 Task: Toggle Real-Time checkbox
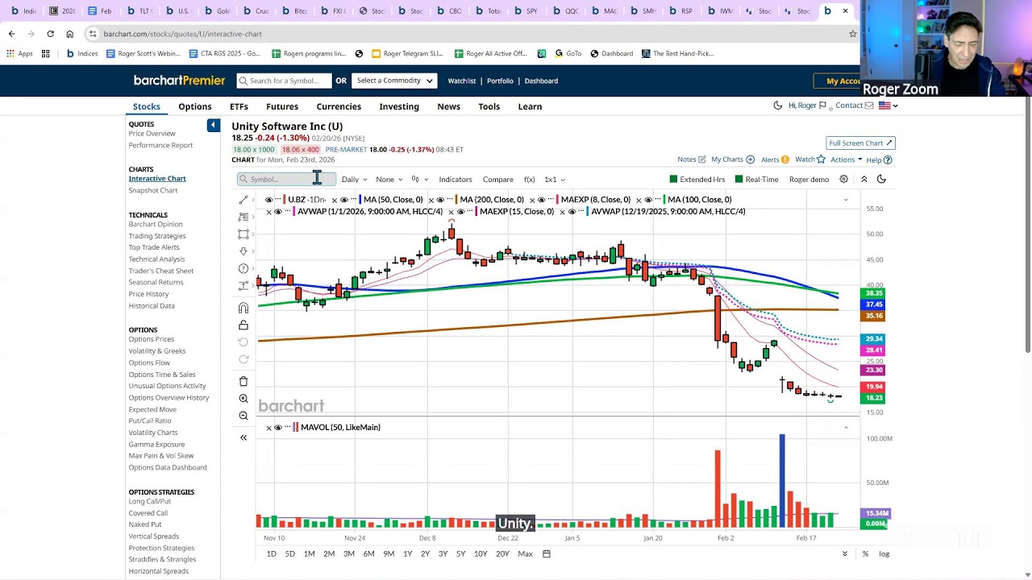point(739,179)
